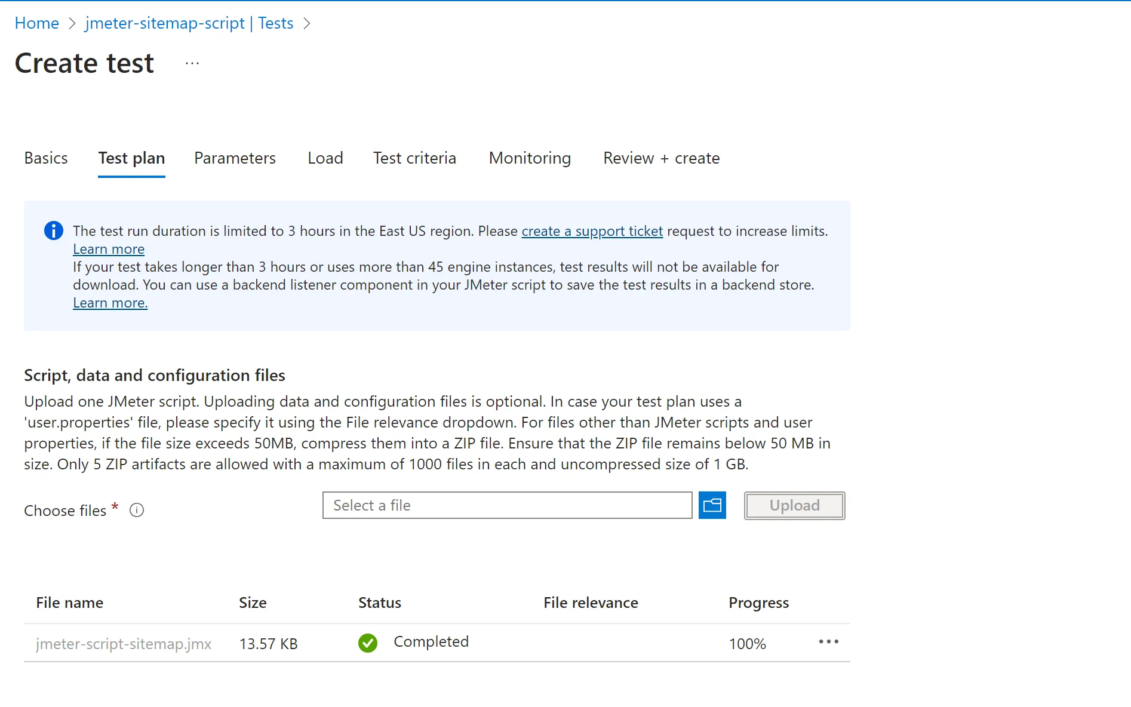Open the Review + create tab
This screenshot has height=707, width=1131.
[661, 158]
